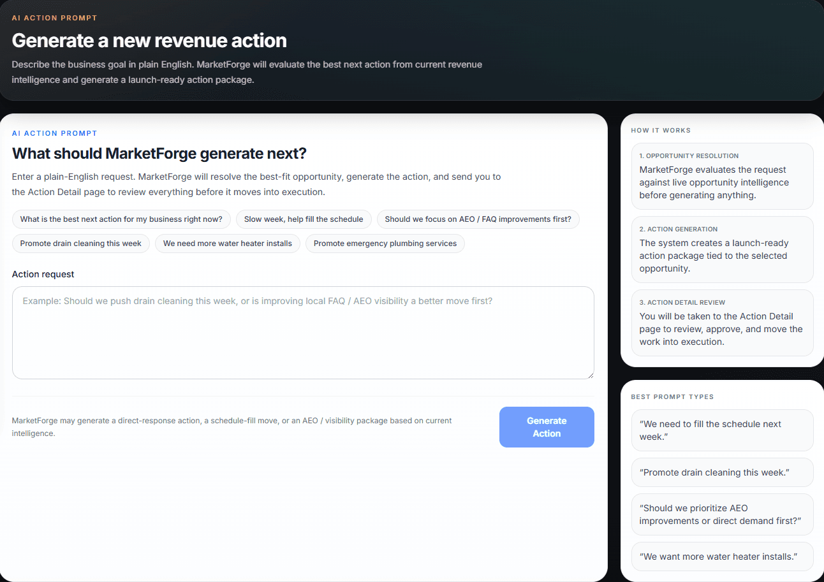The image size is (824, 582).
Task: Click the "What should MarketForge generate next?" heading
Action: [x=159, y=153]
